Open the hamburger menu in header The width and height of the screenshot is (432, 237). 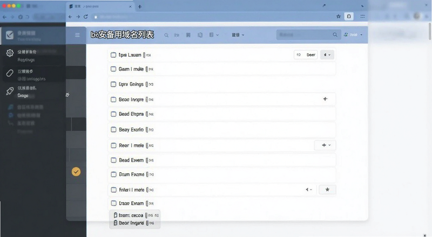pyautogui.click(x=77, y=35)
